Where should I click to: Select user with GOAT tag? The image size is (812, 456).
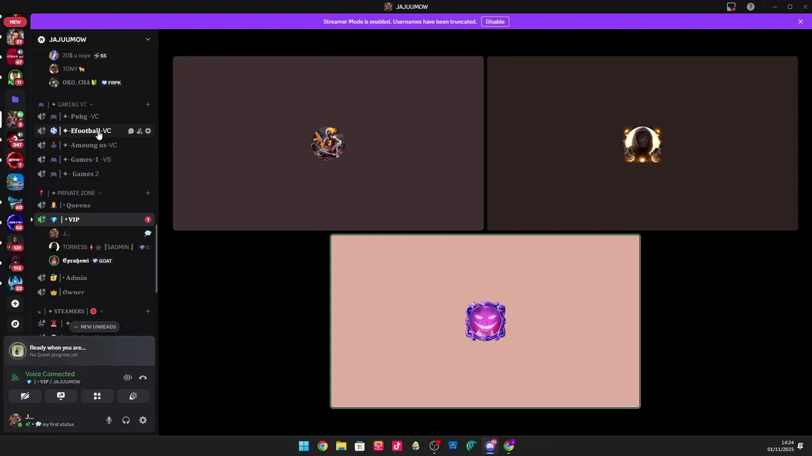point(100,261)
